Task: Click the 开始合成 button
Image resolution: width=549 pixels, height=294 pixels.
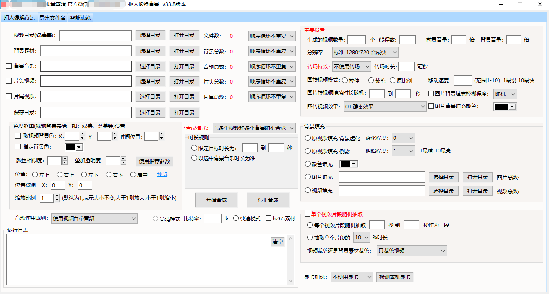Action: coord(216,200)
